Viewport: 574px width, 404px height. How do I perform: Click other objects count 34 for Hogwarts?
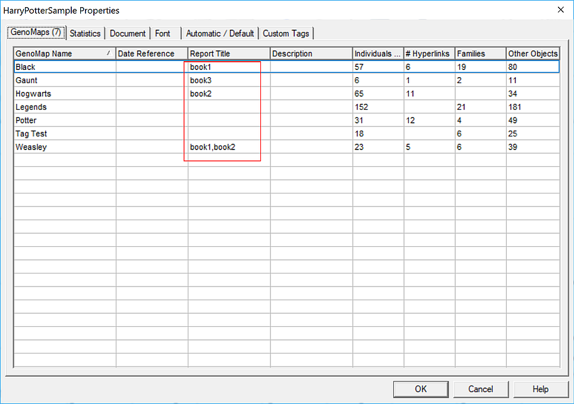tap(512, 94)
